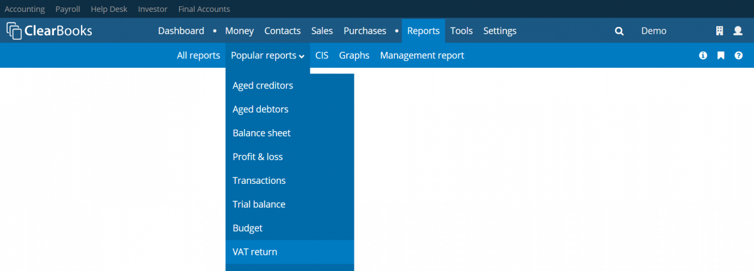This screenshot has height=271, width=754.
Task: Open the Purchases menu
Action: coord(364,31)
